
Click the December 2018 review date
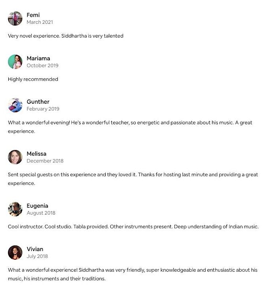(x=45, y=161)
